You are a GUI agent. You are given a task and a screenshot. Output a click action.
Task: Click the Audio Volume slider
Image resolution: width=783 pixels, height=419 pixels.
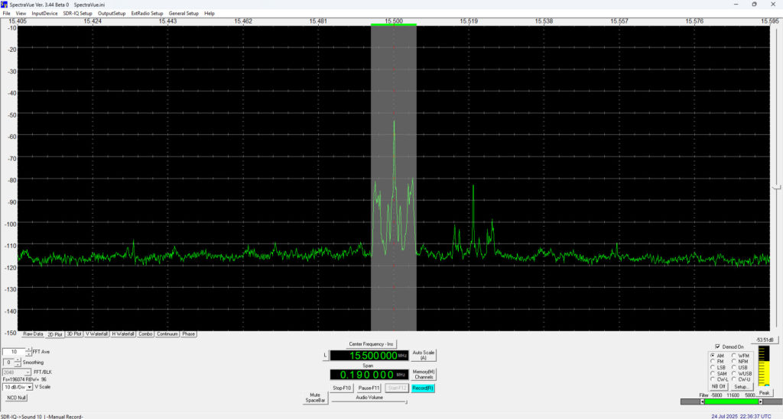pos(369,401)
